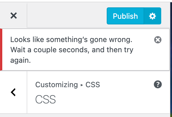Click empty header area left of Publish
This screenshot has height=117, width=172.
coord(67,16)
